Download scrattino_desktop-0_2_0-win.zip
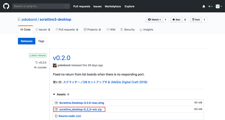Viewport: 225px width, 120px height. [x=80, y=109]
